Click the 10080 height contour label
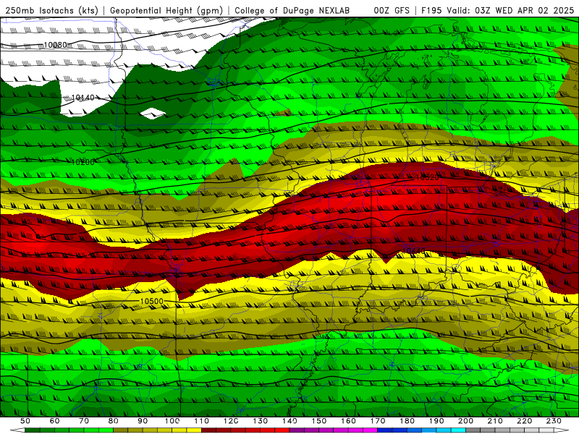This screenshot has height=434, width=579. (56, 45)
